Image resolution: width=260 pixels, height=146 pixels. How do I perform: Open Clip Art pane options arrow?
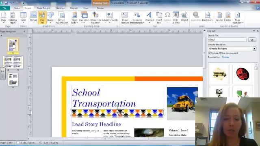click(254, 31)
